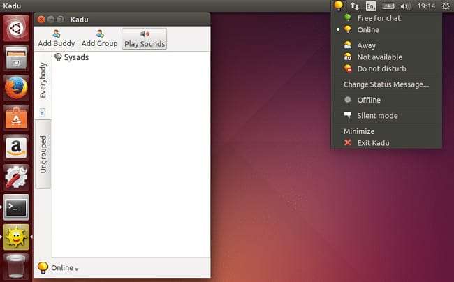Open Amazon launcher icon
Viewport: 454px width, 282px height.
[x=16, y=147]
